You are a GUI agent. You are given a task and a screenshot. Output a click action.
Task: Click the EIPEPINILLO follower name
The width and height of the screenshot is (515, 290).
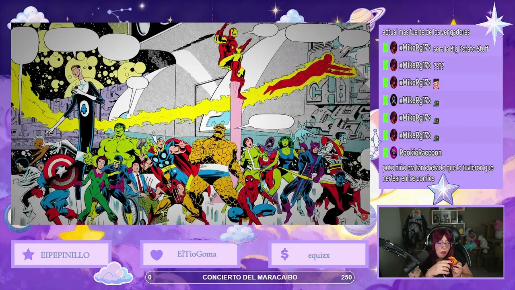65,255
